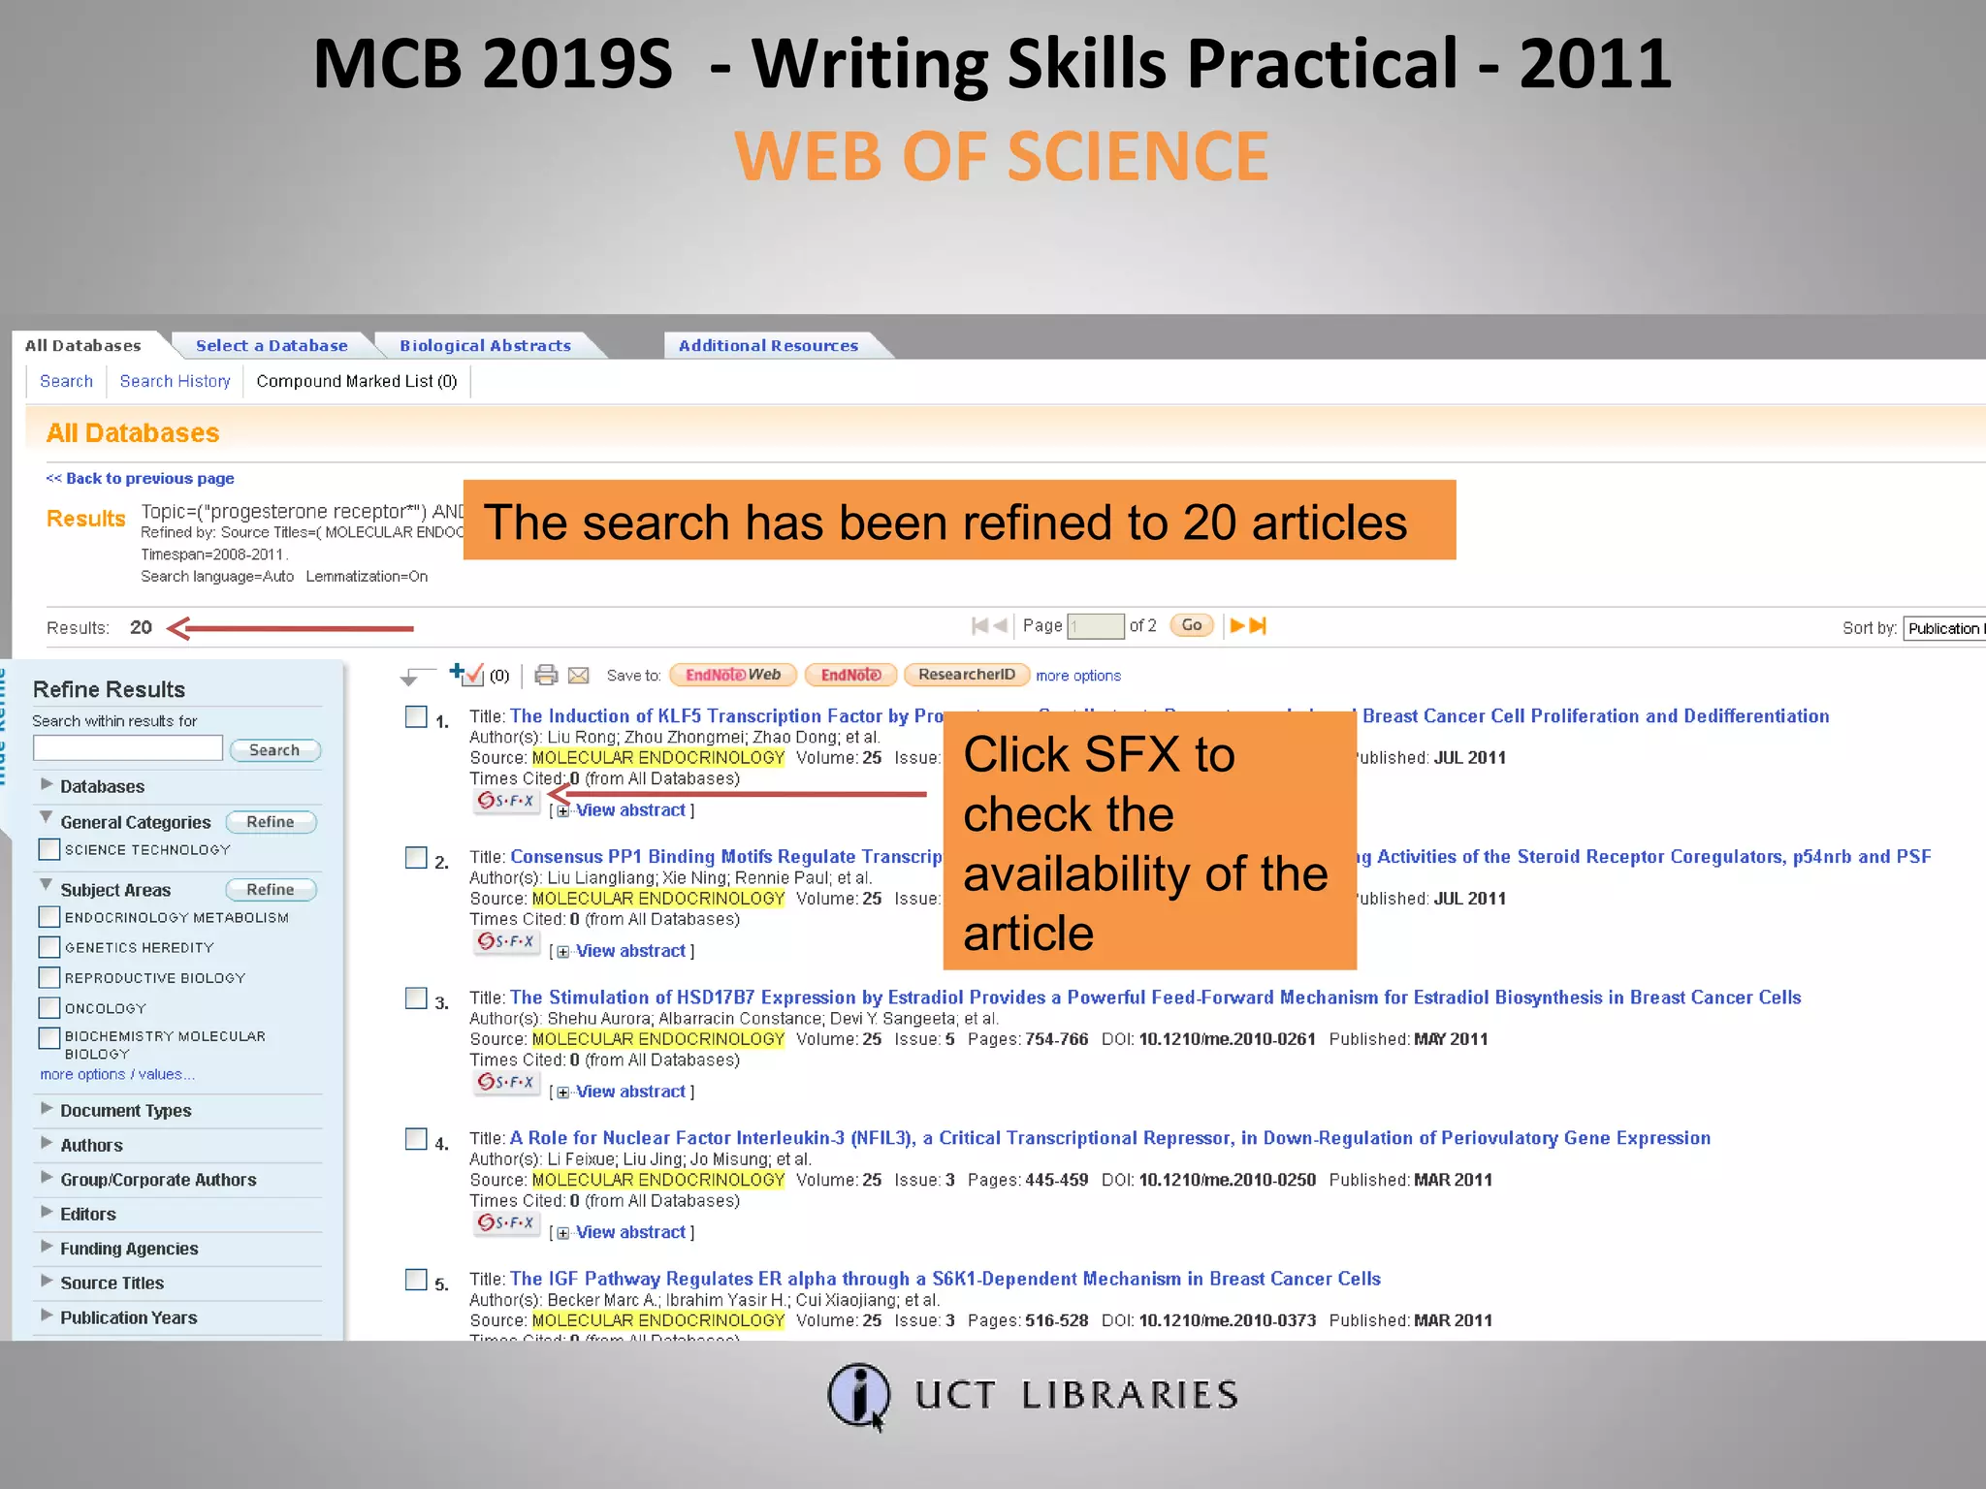Expand the Publication Years section

47,1315
